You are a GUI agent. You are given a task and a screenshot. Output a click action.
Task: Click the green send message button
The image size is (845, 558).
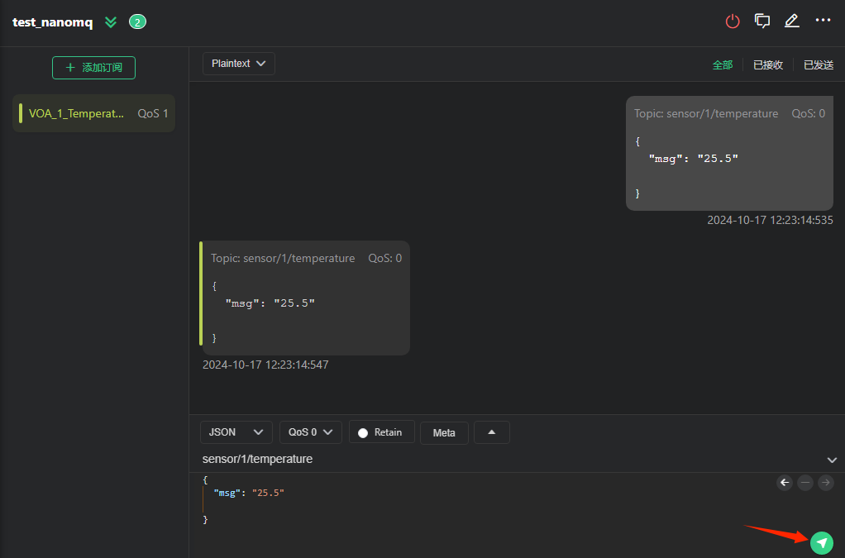click(x=821, y=542)
